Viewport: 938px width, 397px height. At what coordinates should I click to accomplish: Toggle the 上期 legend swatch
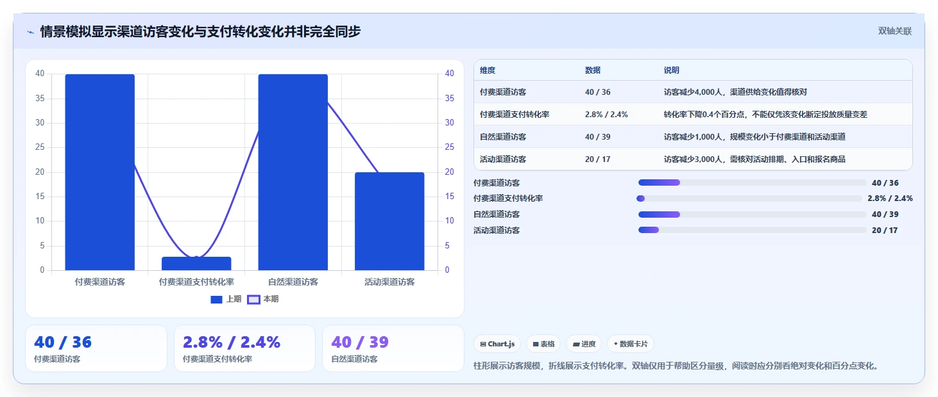pyautogui.click(x=217, y=299)
